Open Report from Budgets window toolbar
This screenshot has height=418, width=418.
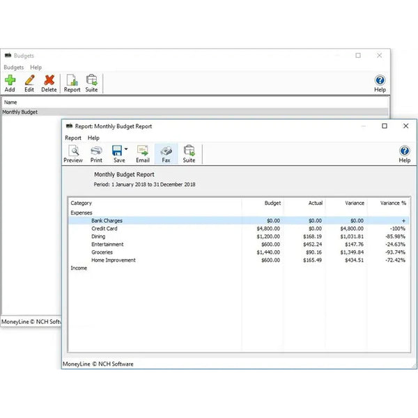pos(72,83)
